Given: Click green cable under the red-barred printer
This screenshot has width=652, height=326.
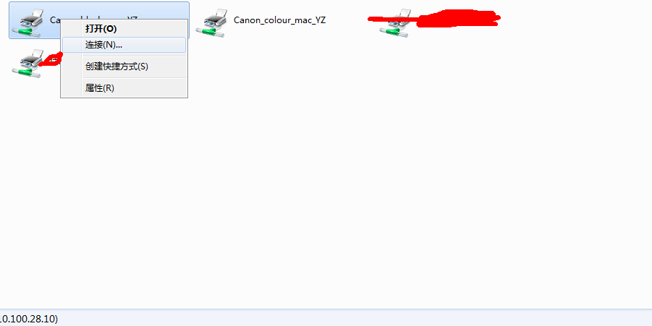Looking at the screenshot, I should pyautogui.click(x=394, y=32).
